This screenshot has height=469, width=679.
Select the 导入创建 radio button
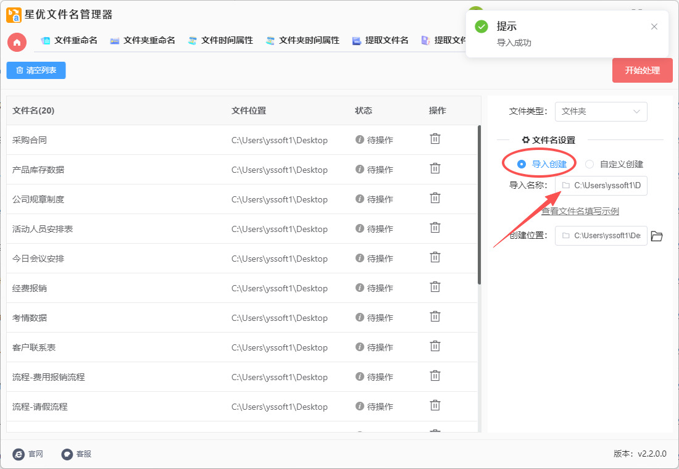[x=522, y=164]
